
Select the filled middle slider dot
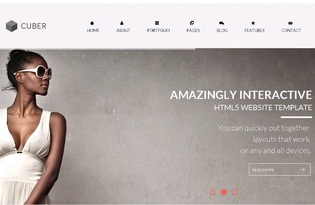(224, 192)
